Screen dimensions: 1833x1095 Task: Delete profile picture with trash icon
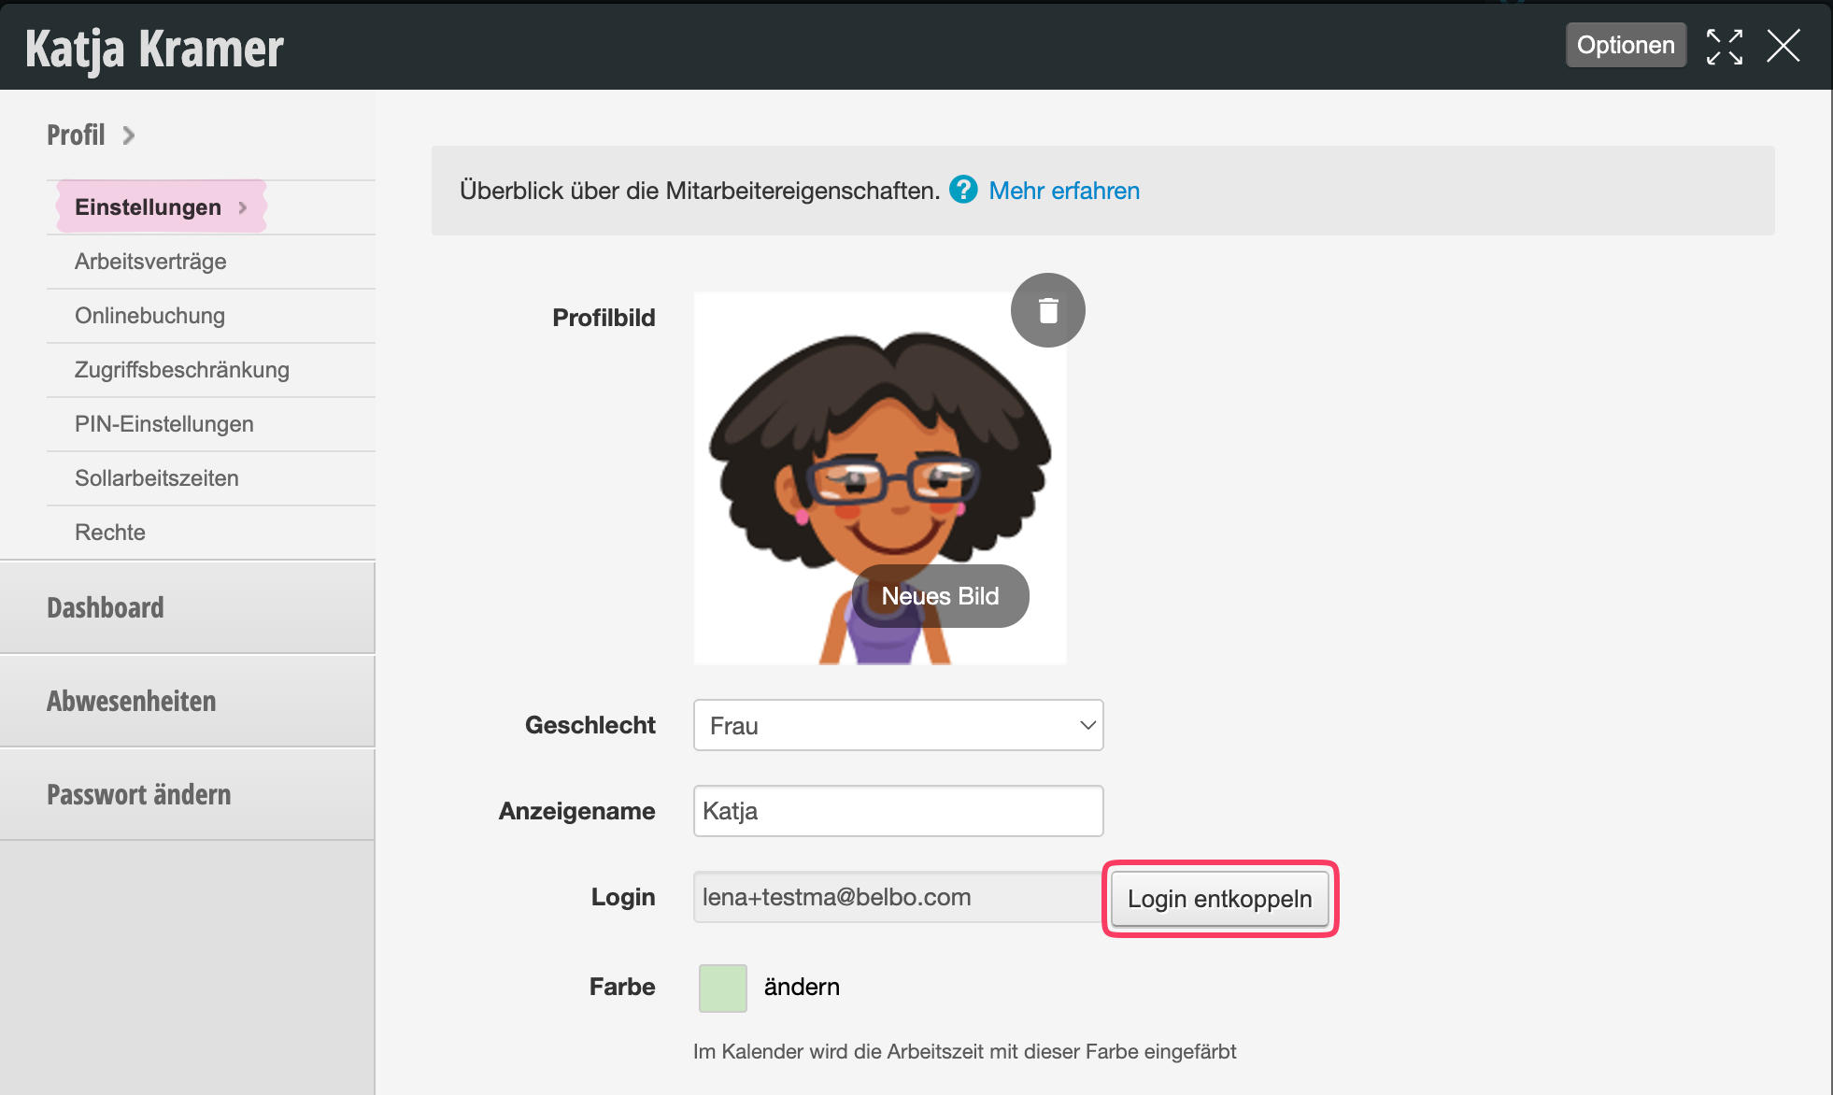coord(1047,310)
